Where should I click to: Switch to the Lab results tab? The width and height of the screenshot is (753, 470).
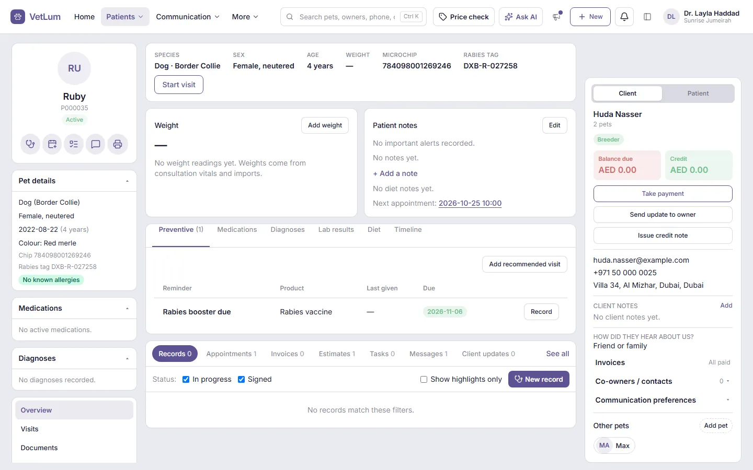336,230
